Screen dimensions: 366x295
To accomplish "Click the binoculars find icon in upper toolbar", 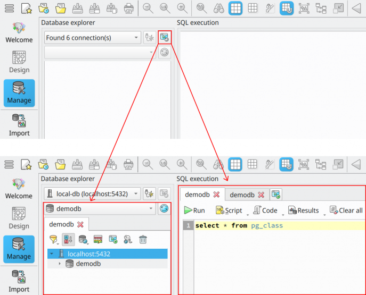I will point(219,9).
